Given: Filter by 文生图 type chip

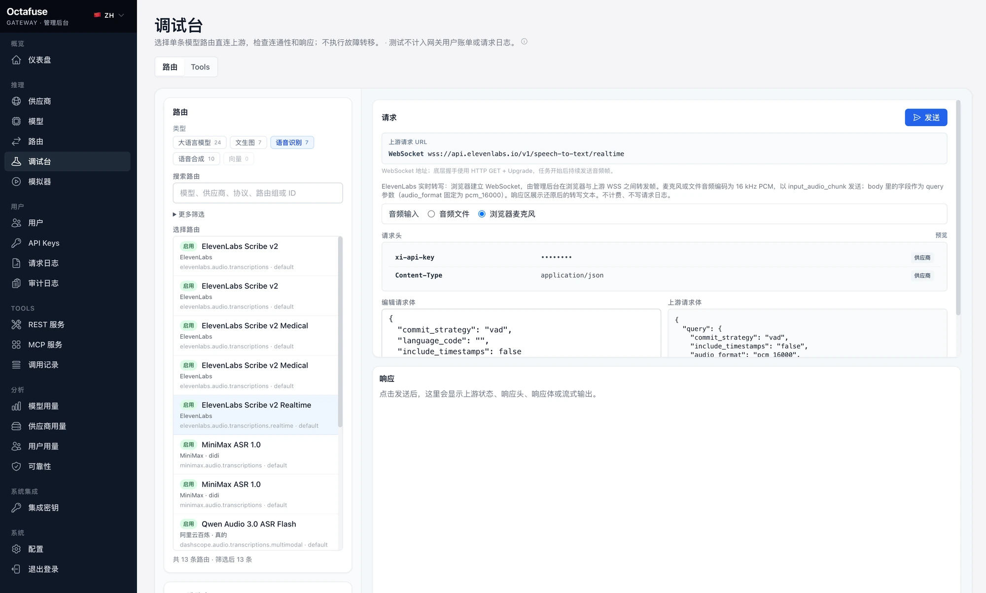Looking at the screenshot, I should pyautogui.click(x=248, y=142).
